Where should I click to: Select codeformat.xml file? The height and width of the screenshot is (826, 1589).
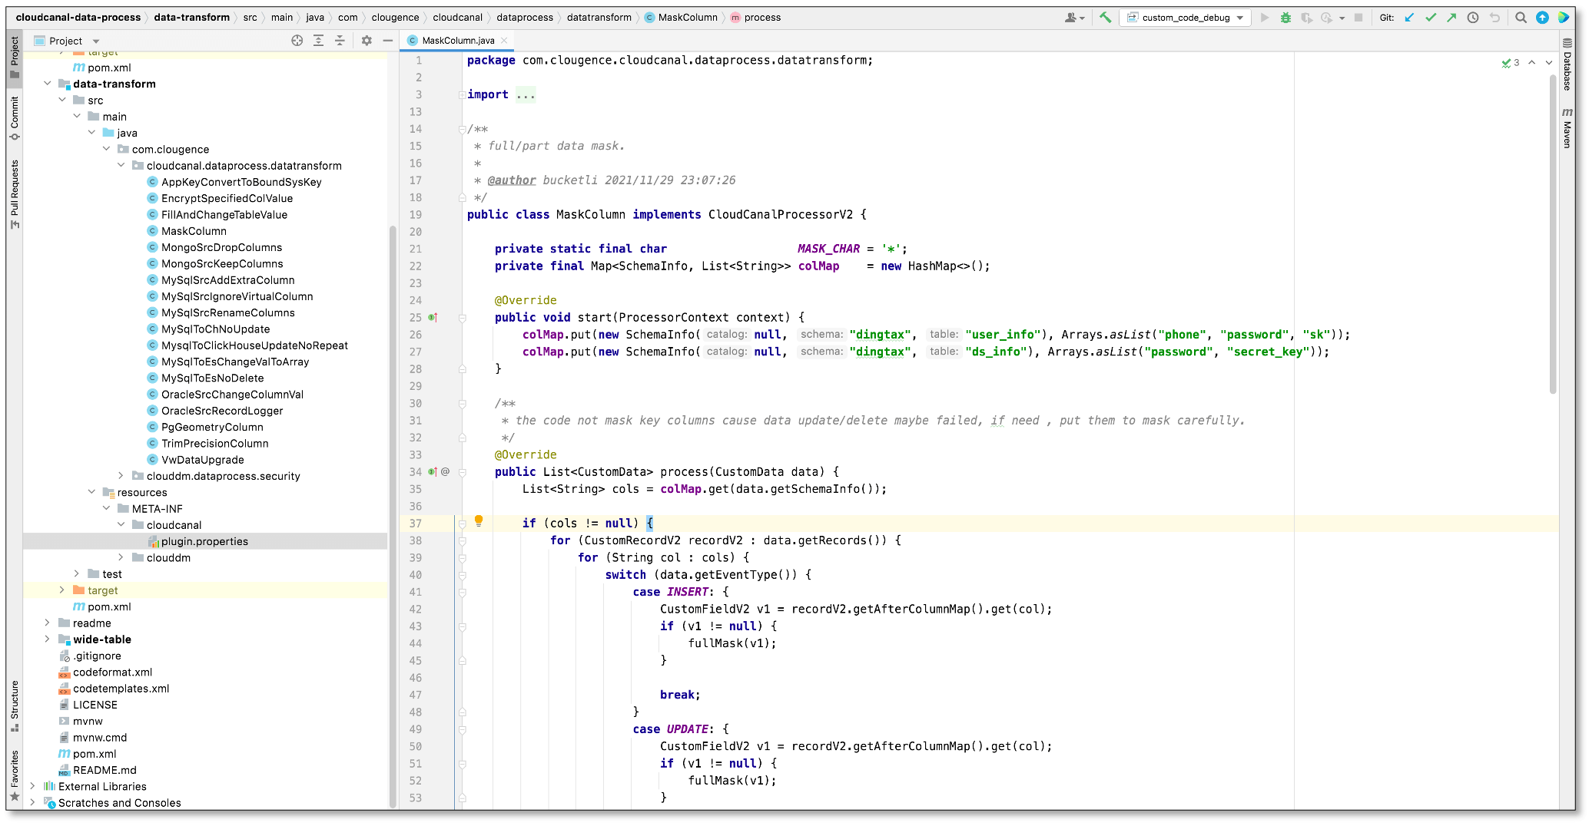[112, 672]
